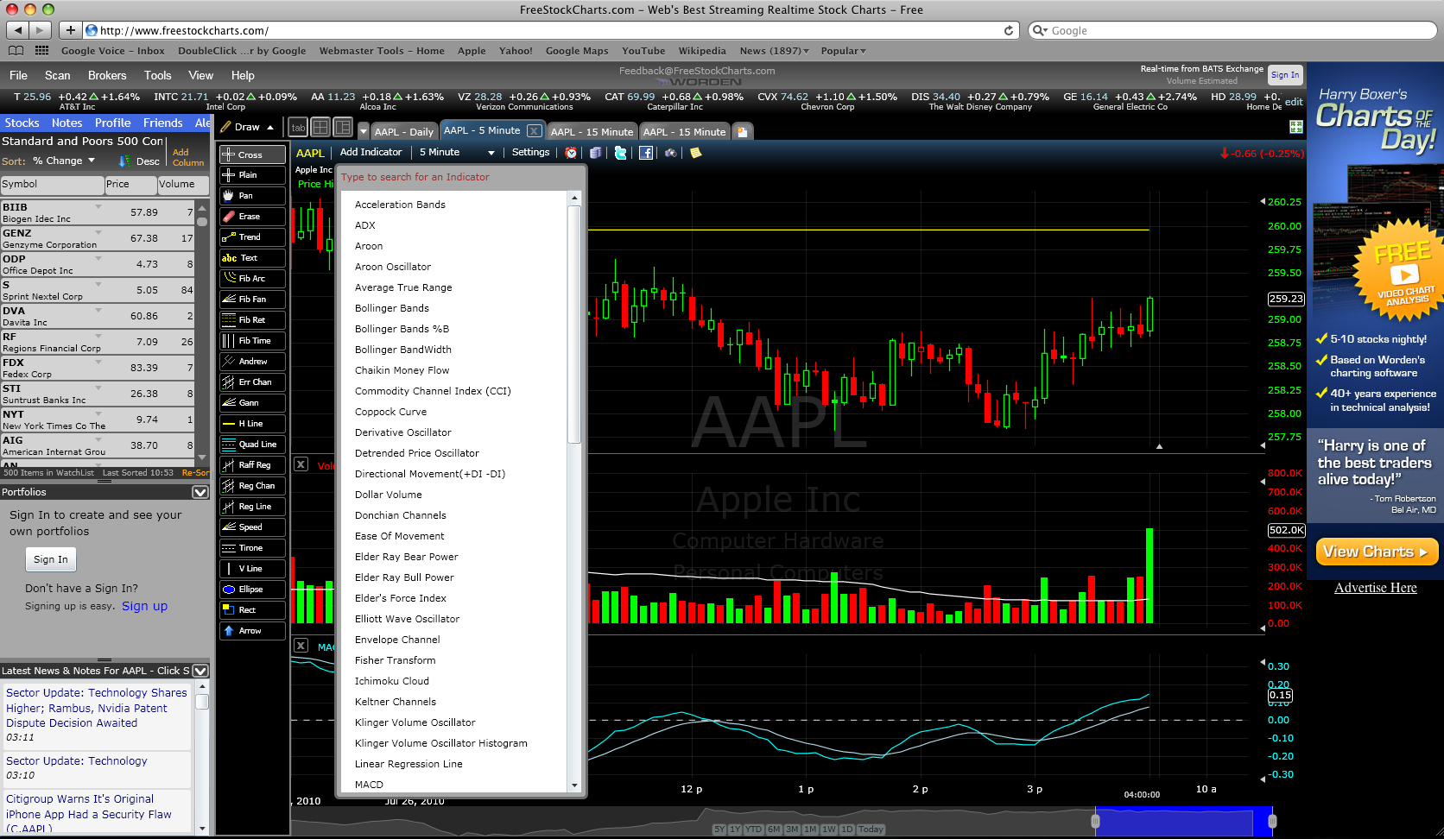This screenshot has width=1444, height=839.
Task: Close the AAPL - 5 Minute tab
Action: pyautogui.click(x=534, y=131)
